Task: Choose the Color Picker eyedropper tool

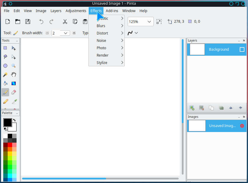Action: click(x=14, y=101)
